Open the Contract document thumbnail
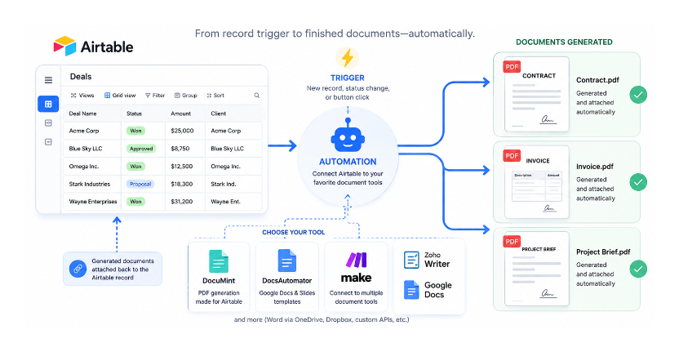679x352 pixels. (x=536, y=94)
